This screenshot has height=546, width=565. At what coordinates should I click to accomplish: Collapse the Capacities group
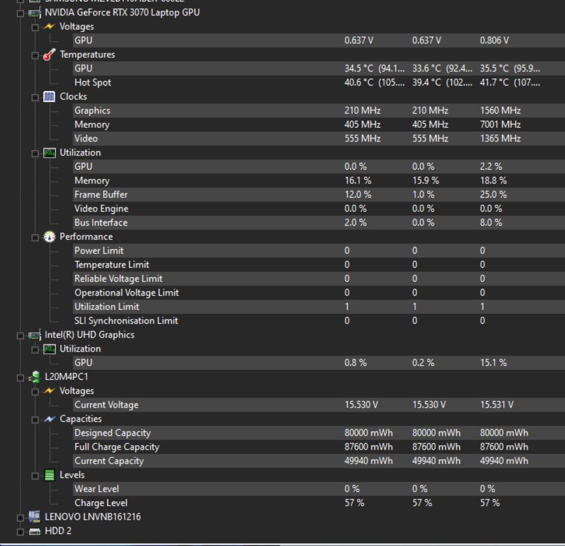pos(35,419)
